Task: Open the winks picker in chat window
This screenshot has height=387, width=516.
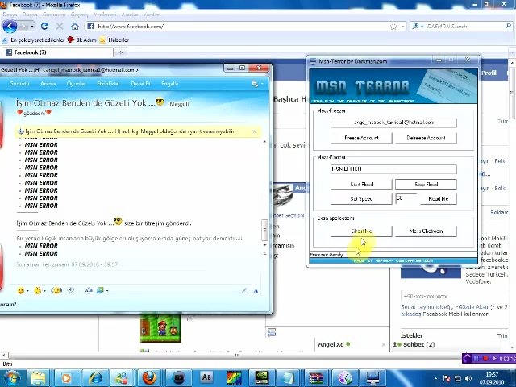Action: point(38,290)
